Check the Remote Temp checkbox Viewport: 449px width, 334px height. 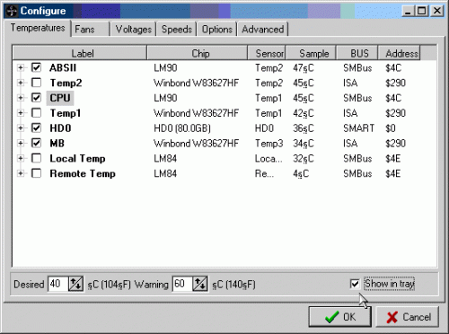(x=36, y=173)
